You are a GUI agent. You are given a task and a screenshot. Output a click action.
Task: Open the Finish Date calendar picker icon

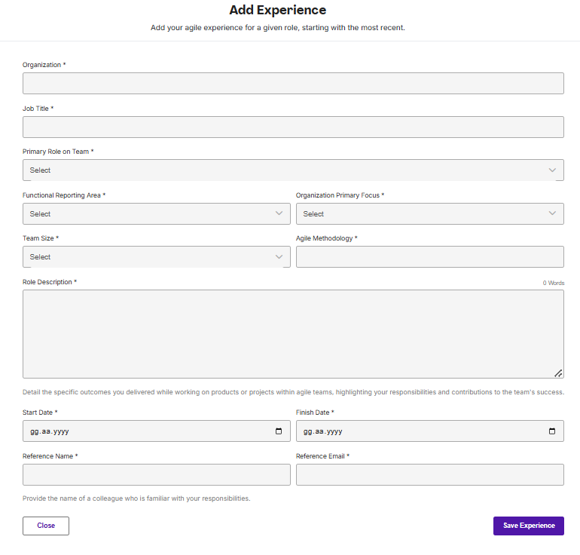pos(552,431)
